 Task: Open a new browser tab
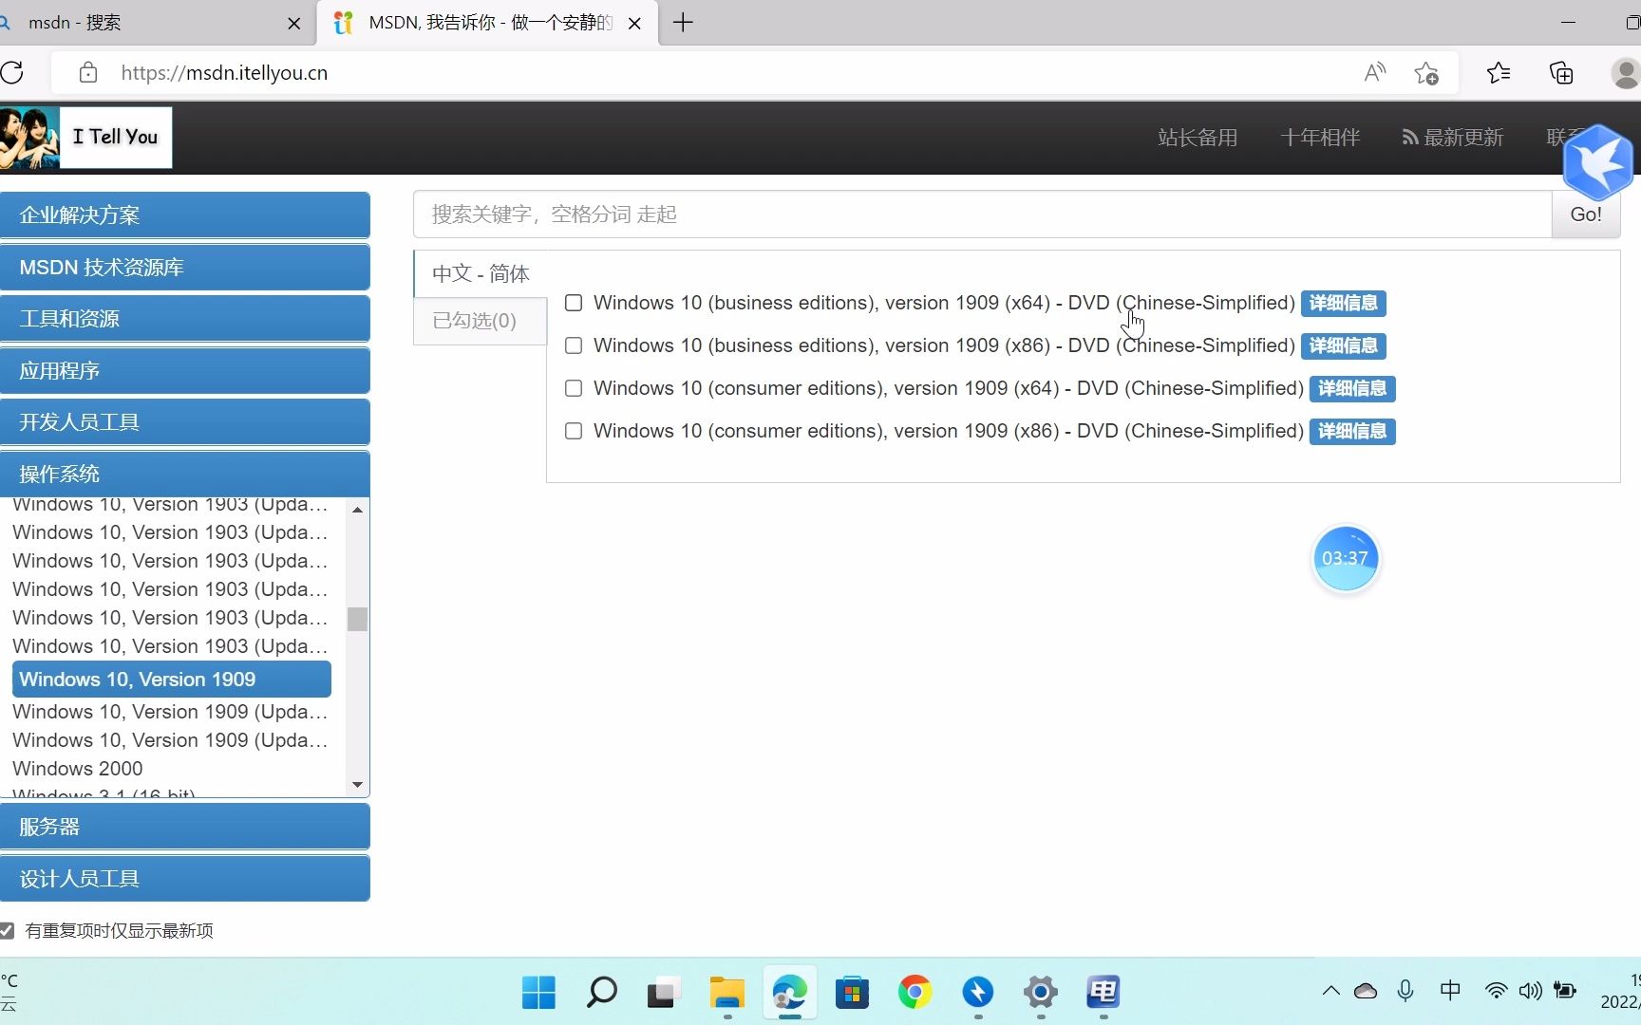683,22
